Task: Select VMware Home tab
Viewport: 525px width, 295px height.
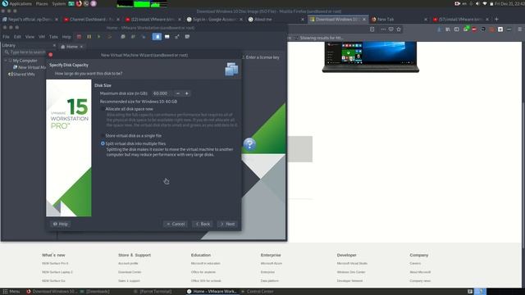Action: click(x=71, y=47)
